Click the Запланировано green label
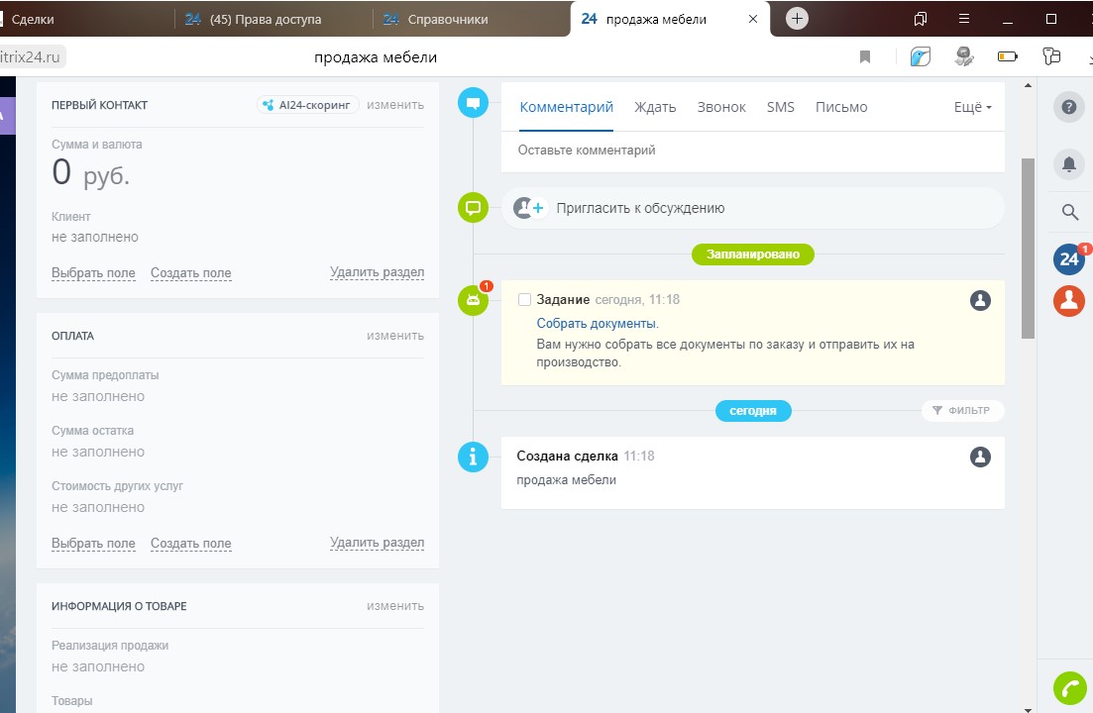Screen dimensions: 1093x713 [753, 255]
